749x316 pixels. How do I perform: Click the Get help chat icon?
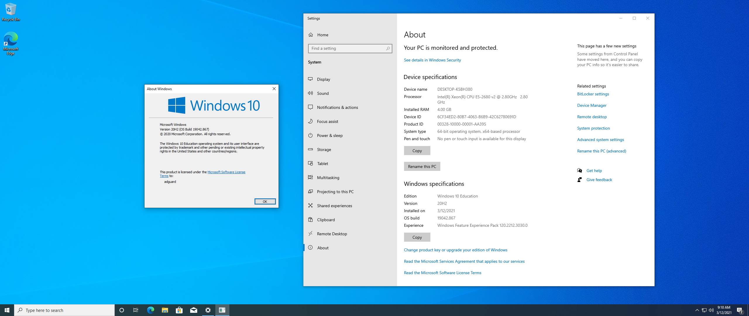click(580, 171)
